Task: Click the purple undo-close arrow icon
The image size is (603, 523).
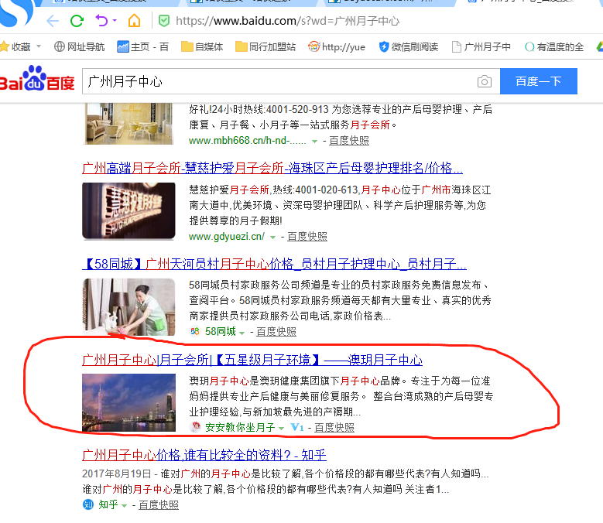Action: tap(101, 20)
